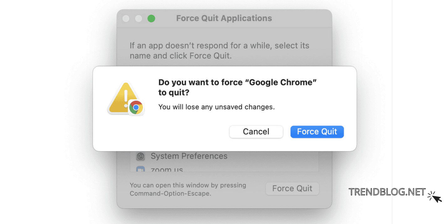Click the blue Force Quit button

click(x=317, y=132)
